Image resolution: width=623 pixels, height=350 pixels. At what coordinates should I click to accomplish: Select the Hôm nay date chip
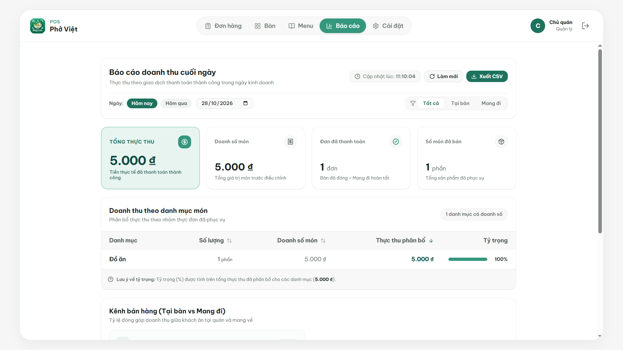(142, 103)
